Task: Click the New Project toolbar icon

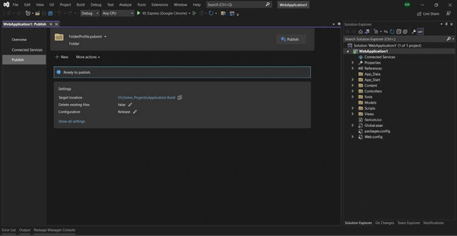Action: (28, 13)
